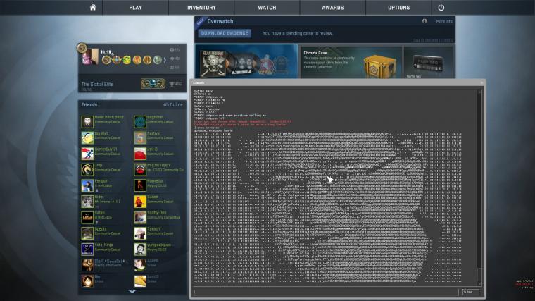This screenshot has width=535, height=301.
Task: Click the leader commendation icon
Action: (172, 68)
